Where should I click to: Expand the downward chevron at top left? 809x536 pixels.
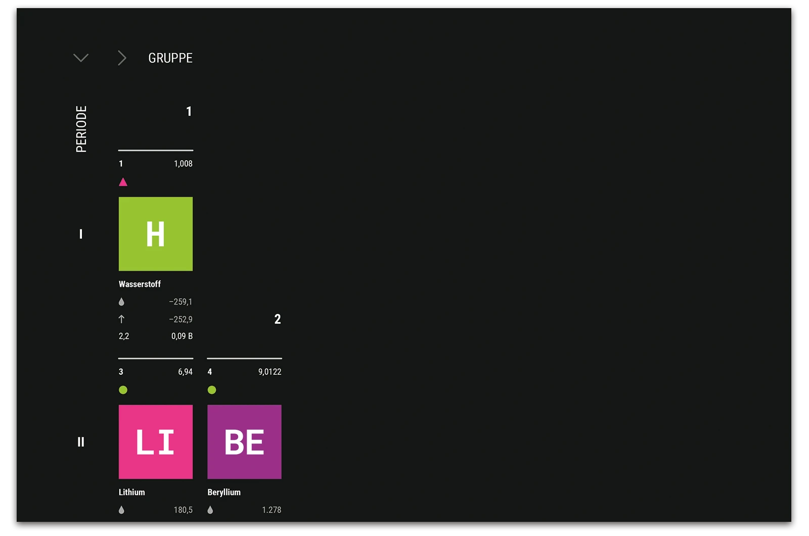[81, 58]
